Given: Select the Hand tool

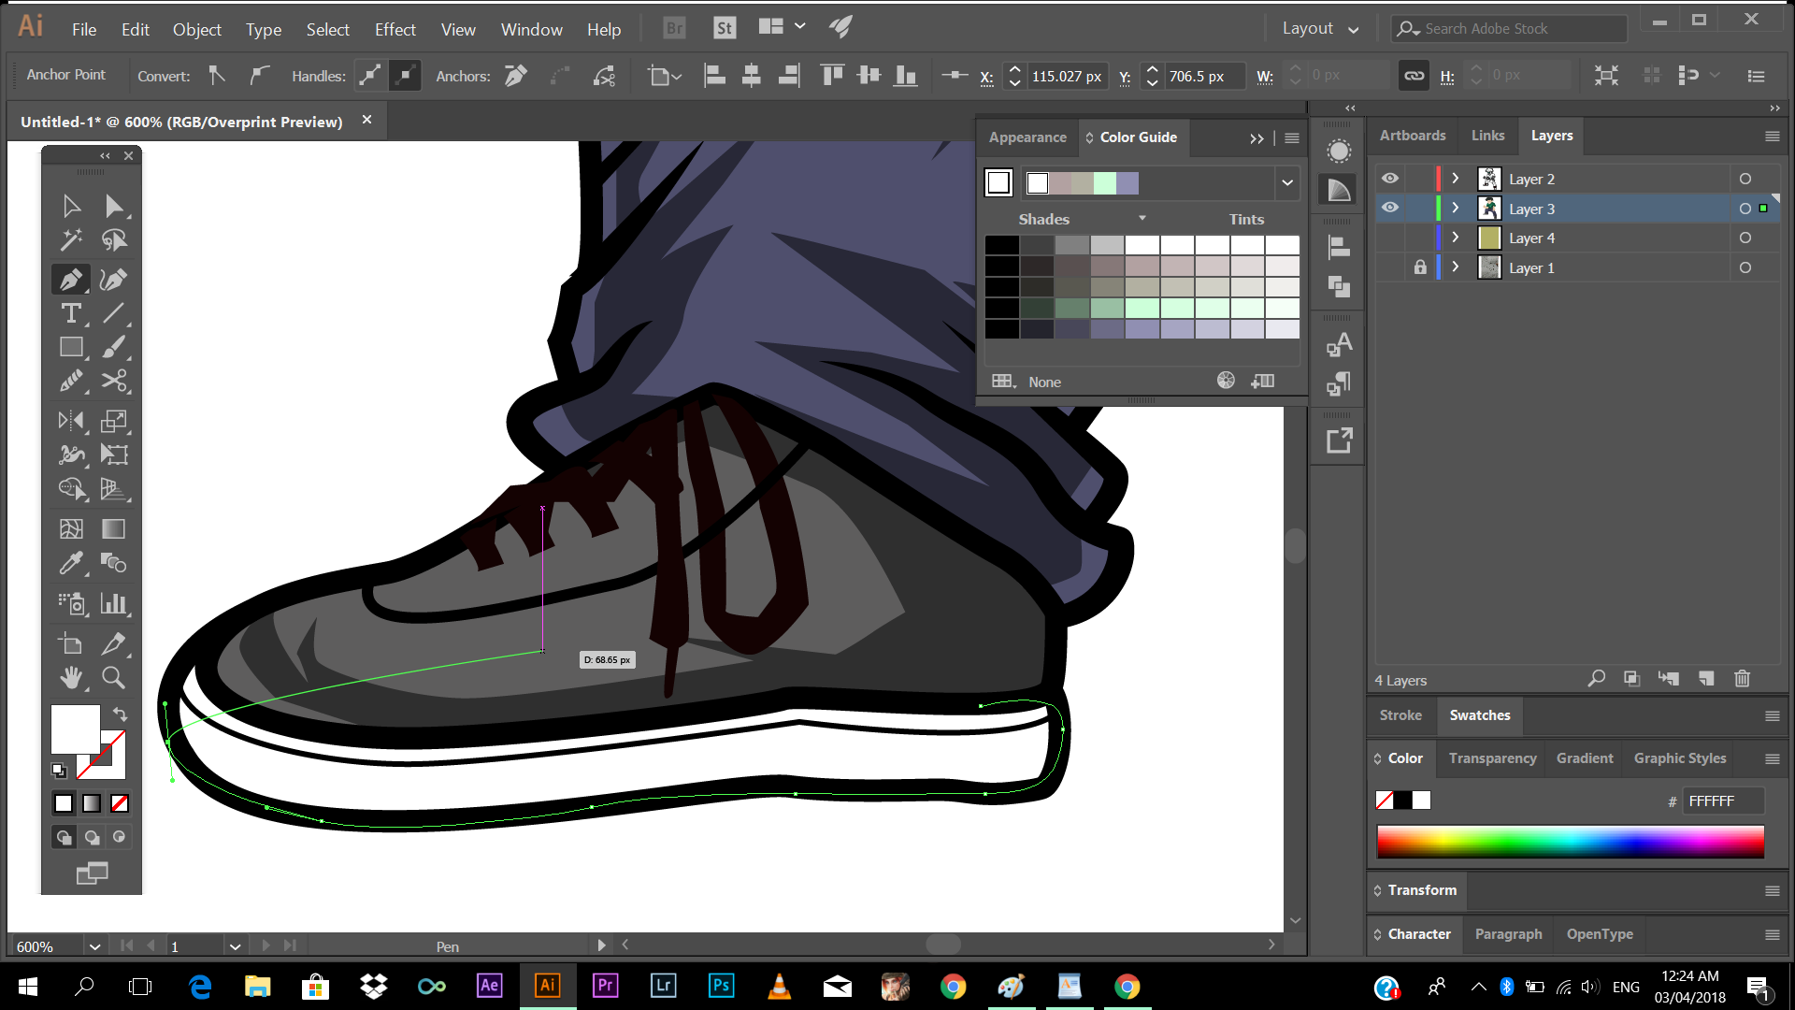Looking at the screenshot, I should (71, 677).
